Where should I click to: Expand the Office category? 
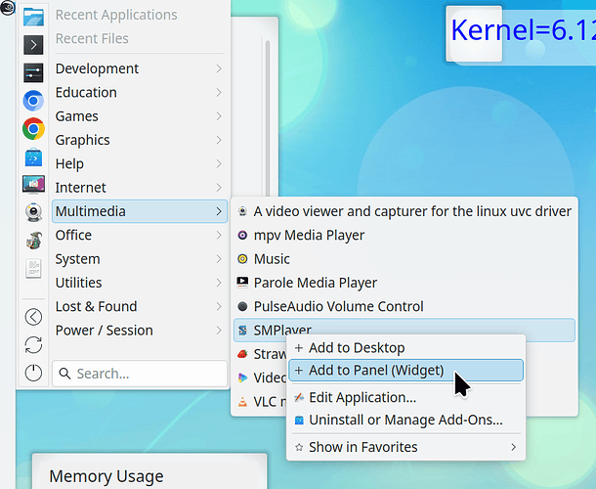(140, 235)
